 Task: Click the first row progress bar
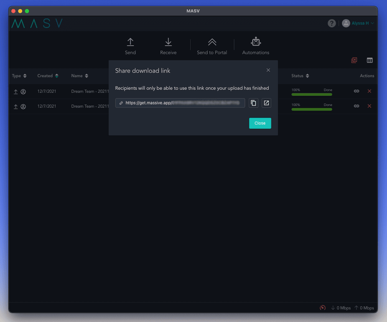312,95
